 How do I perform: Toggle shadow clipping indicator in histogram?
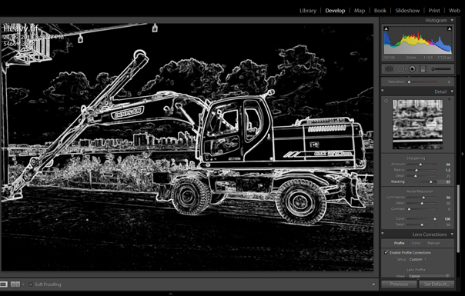tap(386, 28)
